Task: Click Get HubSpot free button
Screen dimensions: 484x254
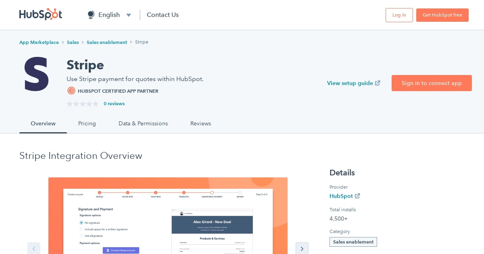Action: (x=442, y=15)
